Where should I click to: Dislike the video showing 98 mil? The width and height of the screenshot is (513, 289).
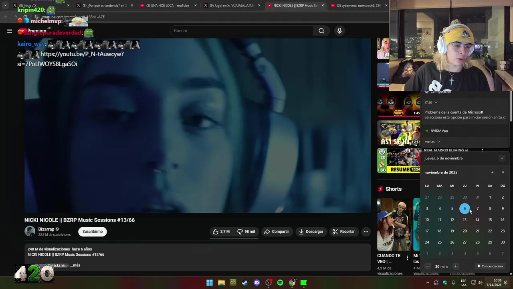coord(246,232)
